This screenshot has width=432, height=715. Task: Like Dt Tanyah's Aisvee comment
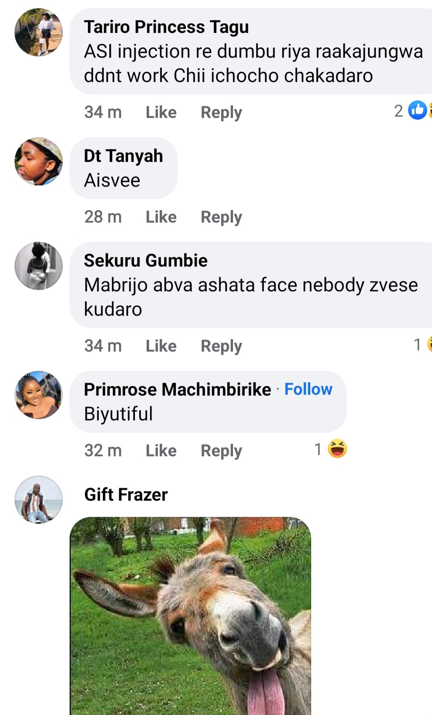(x=161, y=217)
